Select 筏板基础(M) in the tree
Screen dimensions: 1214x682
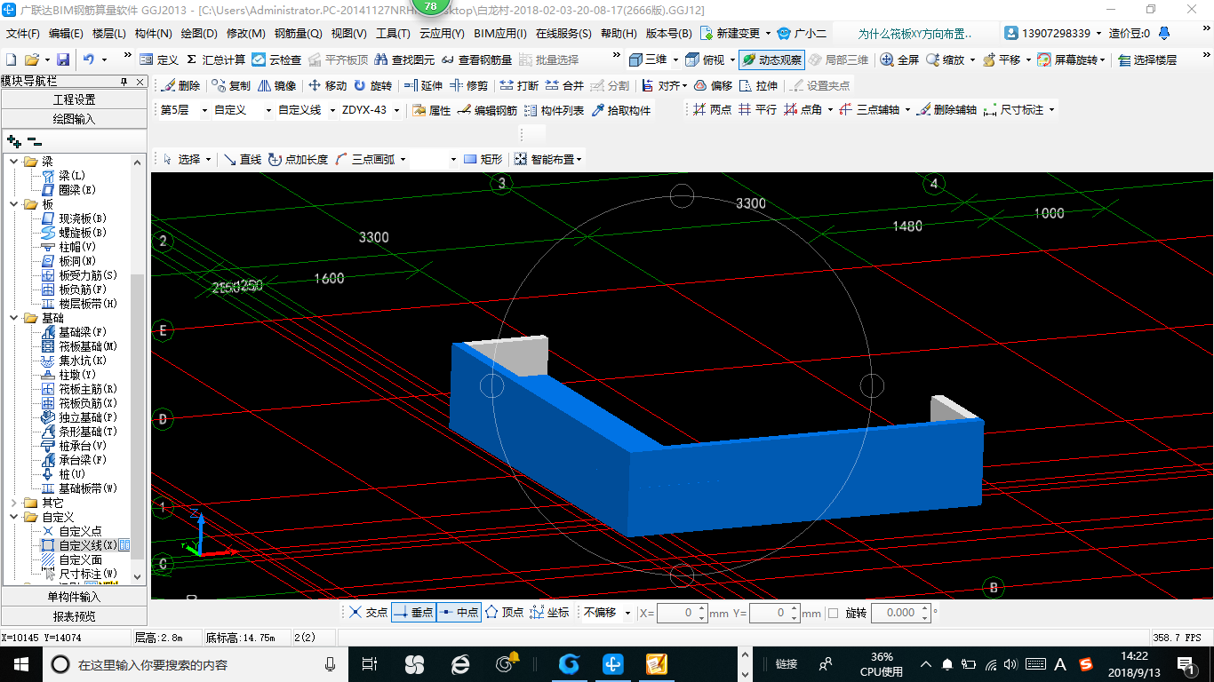(x=88, y=346)
